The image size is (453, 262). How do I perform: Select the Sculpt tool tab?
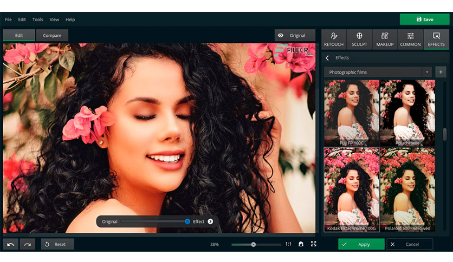tap(359, 40)
